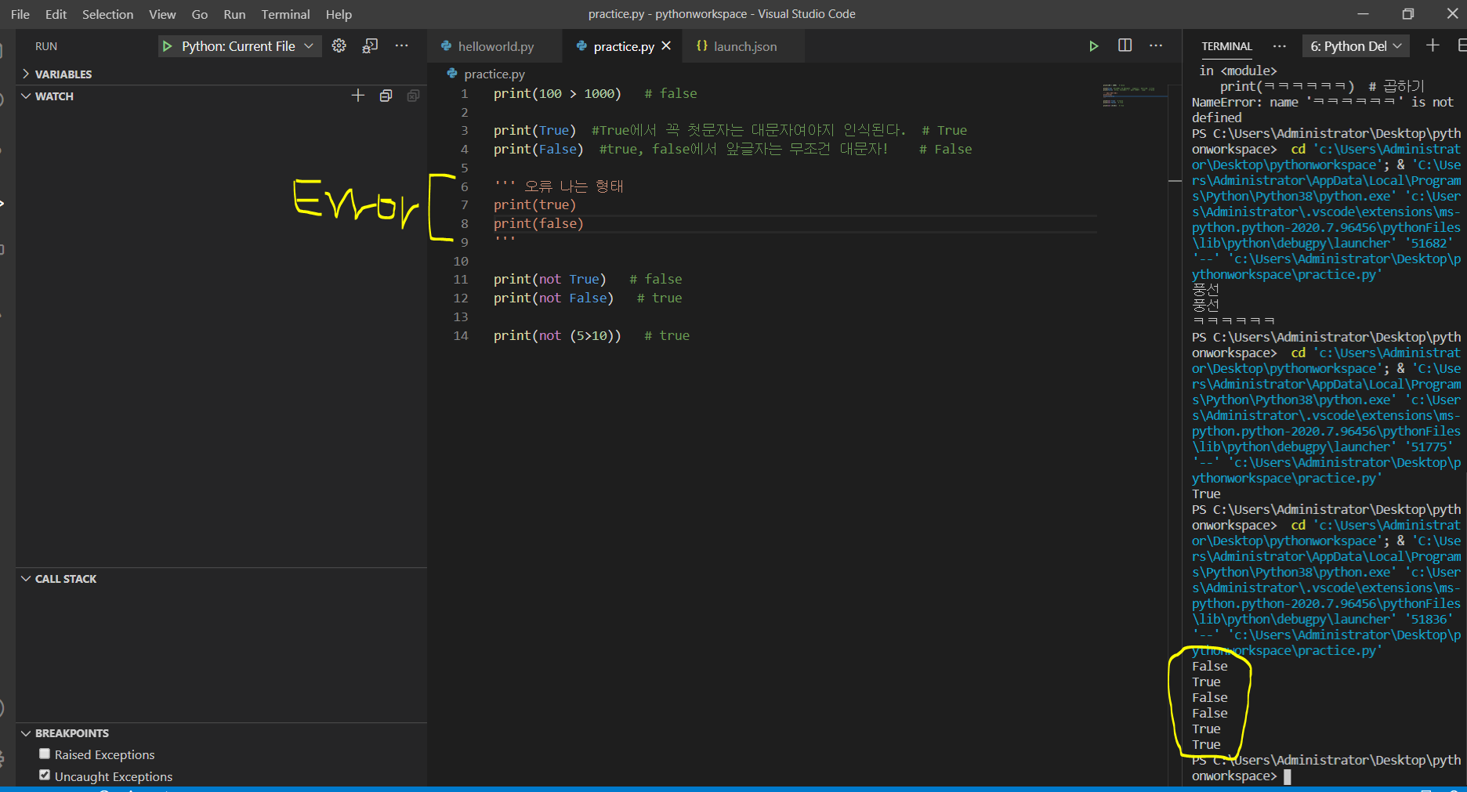
Task: Switch to the helloworld.py tab
Action: point(495,46)
